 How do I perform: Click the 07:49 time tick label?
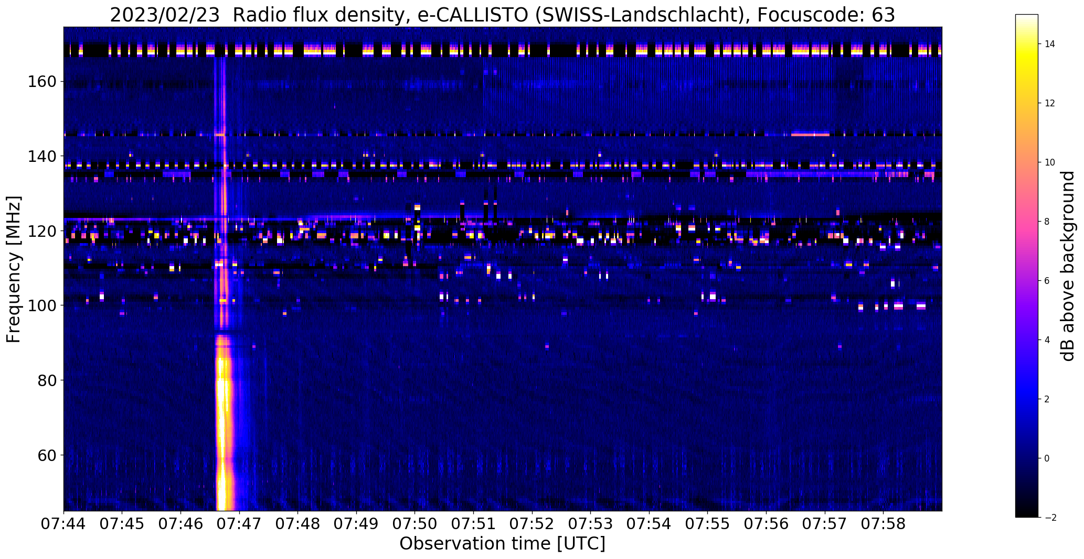[x=356, y=524]
